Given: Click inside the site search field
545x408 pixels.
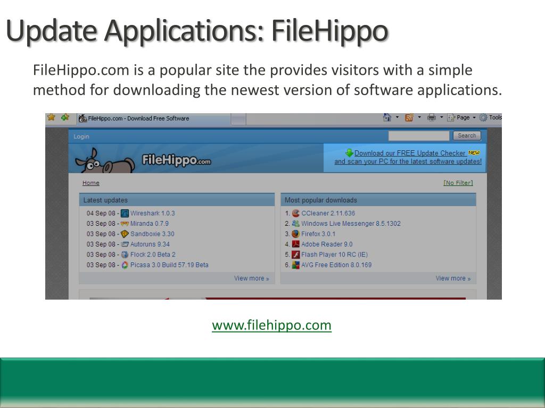Looking at the screenshot, I should tap(418, 135).
